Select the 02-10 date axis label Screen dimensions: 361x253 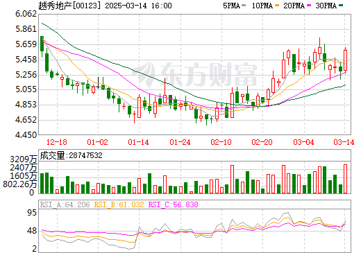[x=221, y=142]
